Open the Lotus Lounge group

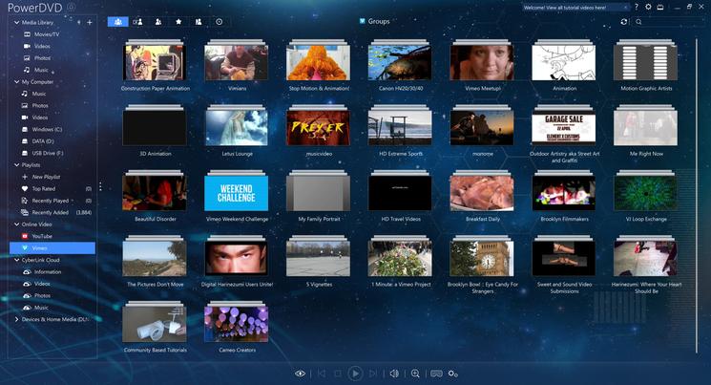click(x=237, y=131)
